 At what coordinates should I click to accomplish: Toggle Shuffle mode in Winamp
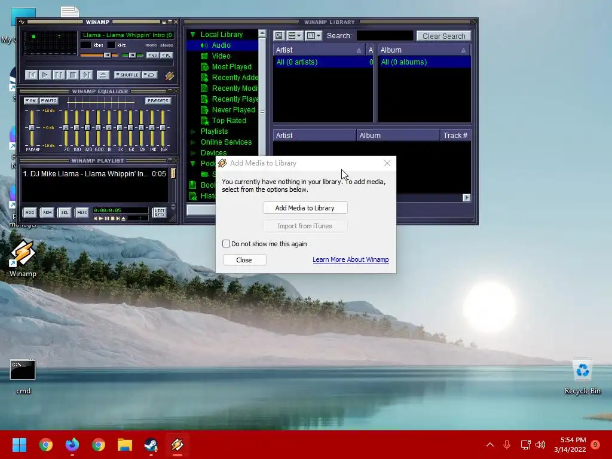point(127,75)
